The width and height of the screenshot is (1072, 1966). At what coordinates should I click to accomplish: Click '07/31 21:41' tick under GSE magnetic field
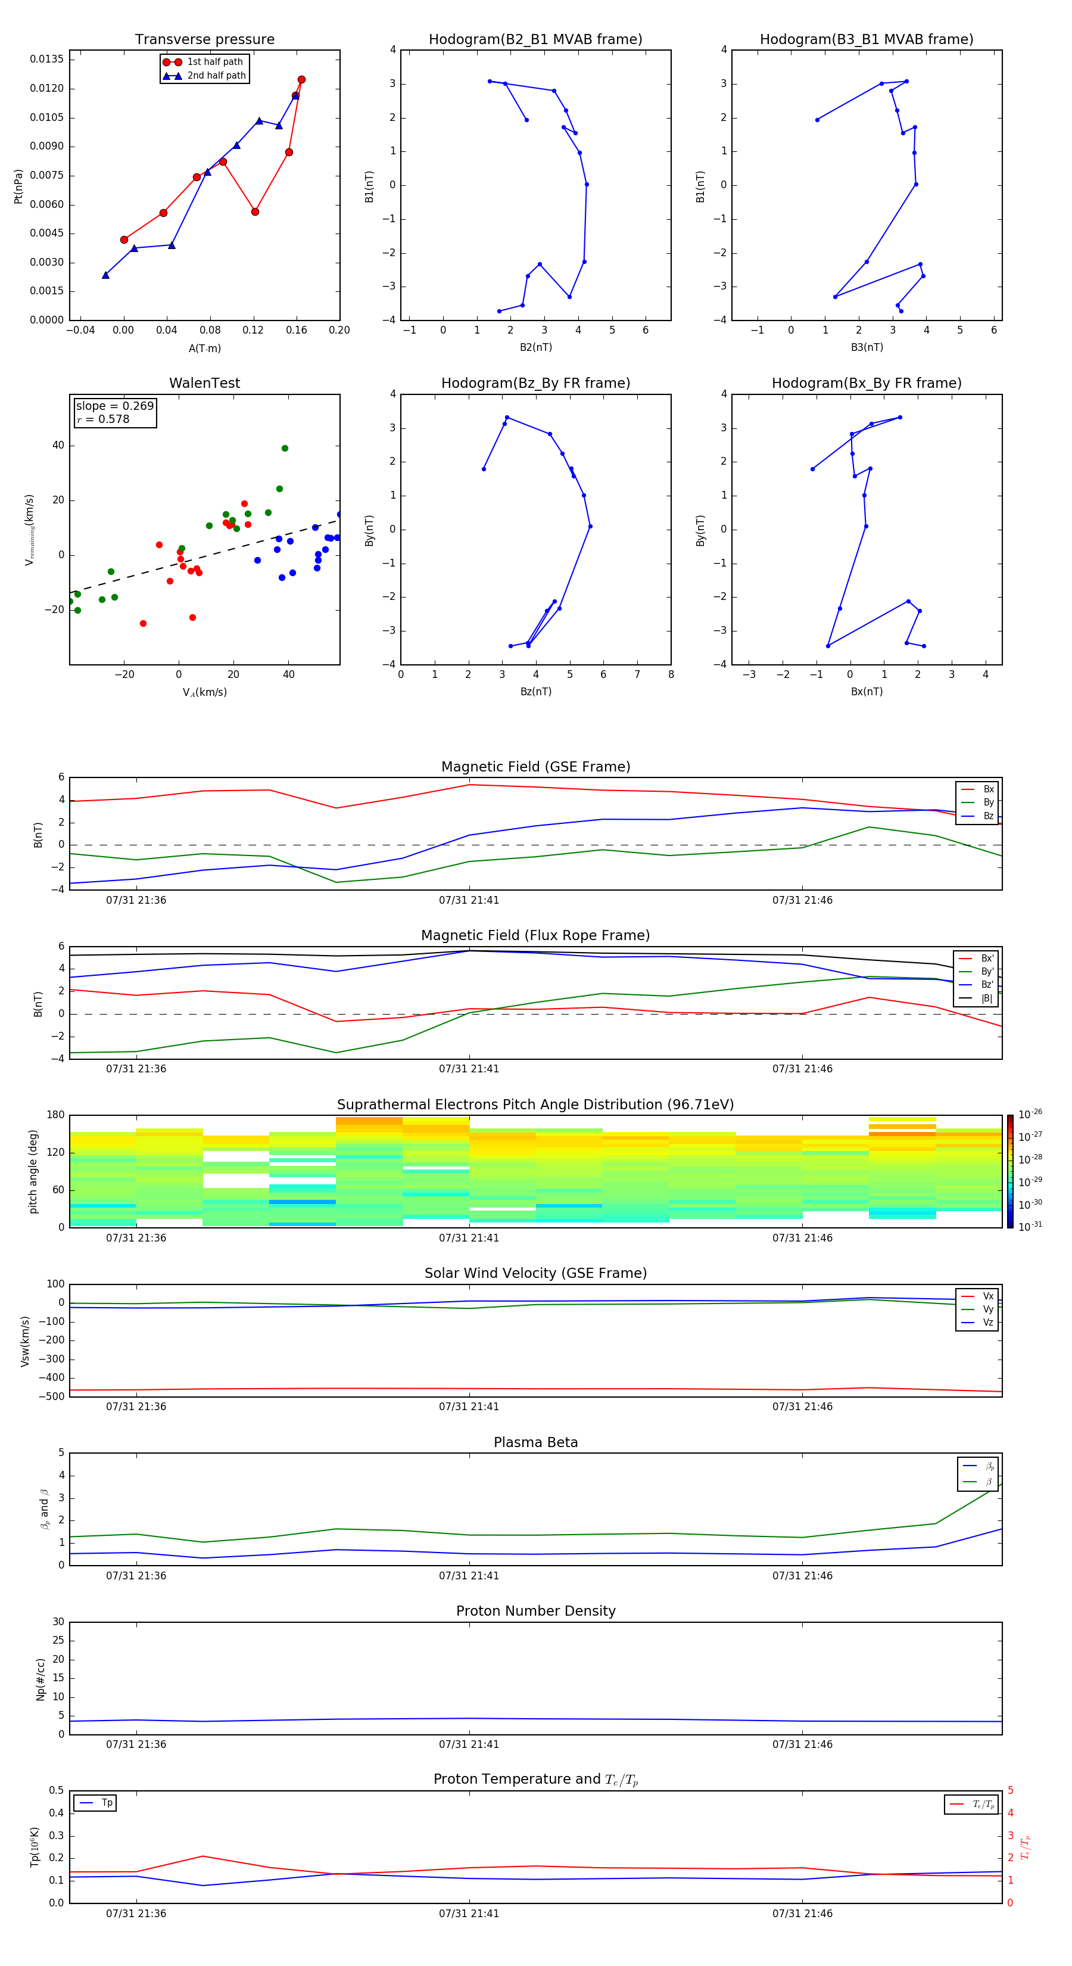tap(469, 901)
